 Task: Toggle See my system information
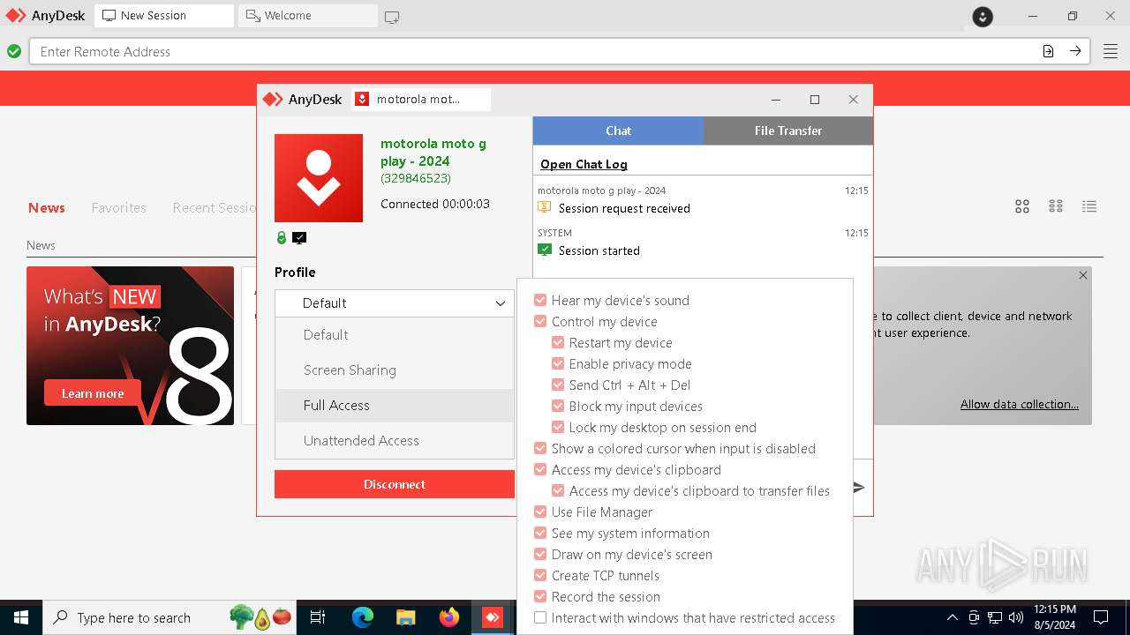(540, 533)
